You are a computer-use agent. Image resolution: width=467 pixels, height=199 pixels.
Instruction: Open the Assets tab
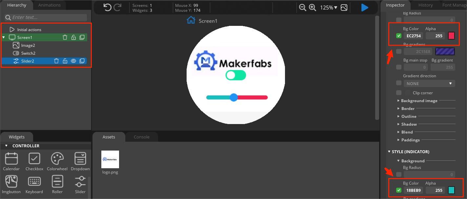(109, 137)
